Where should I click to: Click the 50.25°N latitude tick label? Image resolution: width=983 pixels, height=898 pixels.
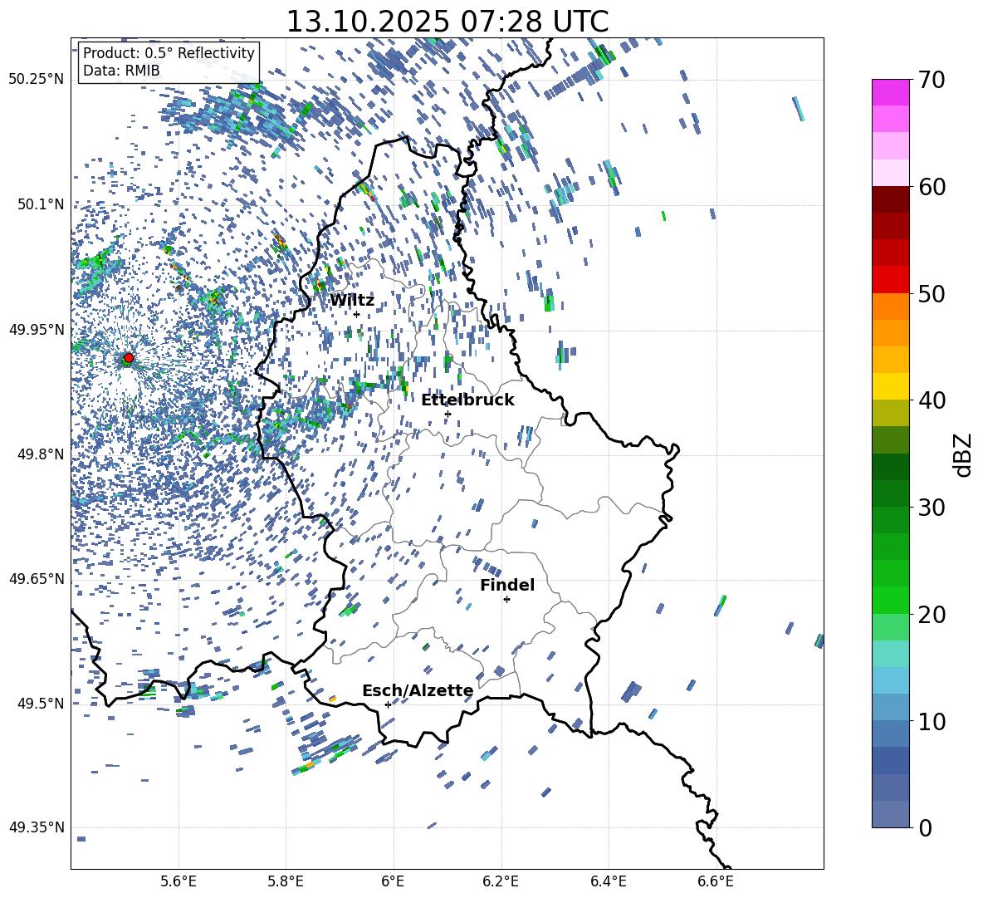(x=36, y=80)
